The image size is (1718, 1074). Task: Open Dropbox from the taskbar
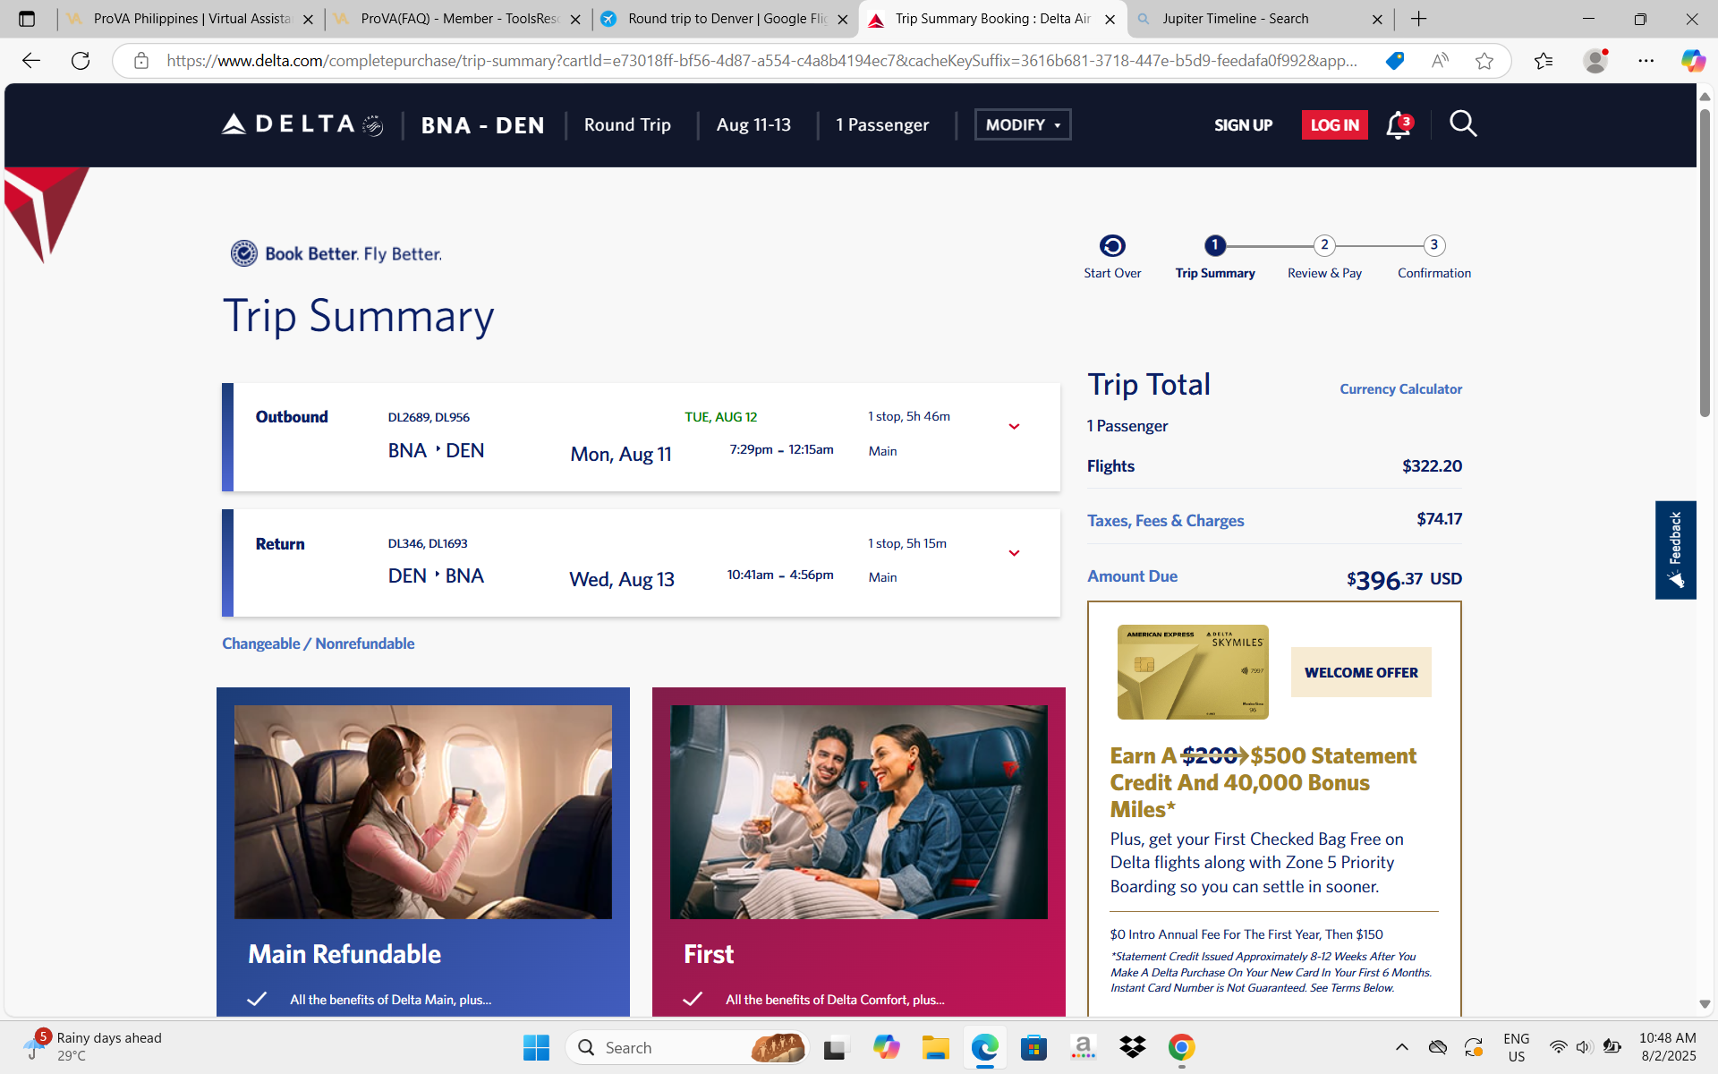coord(1133,1047)
